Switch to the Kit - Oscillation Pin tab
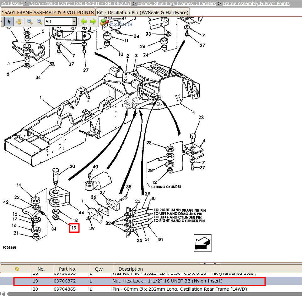This screenshot has width=302, height=296. (x=143, y=13)
